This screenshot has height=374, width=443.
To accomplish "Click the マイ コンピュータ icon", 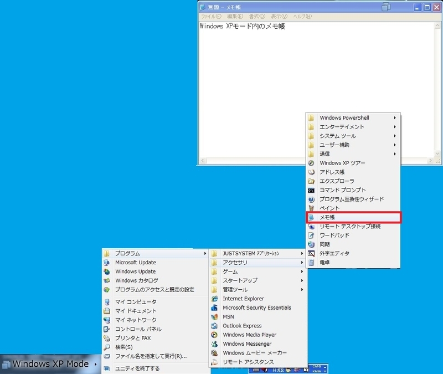I will pyautogui.click(x=106, y=302).
